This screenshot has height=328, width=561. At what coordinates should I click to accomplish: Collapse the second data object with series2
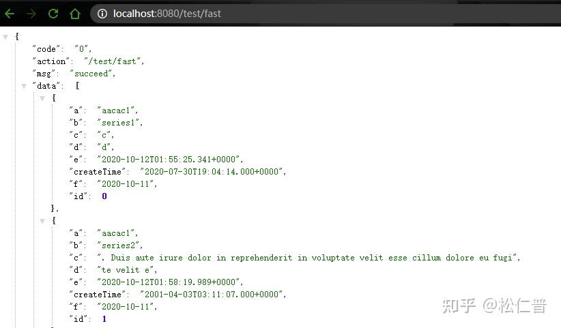coord(42,221)
